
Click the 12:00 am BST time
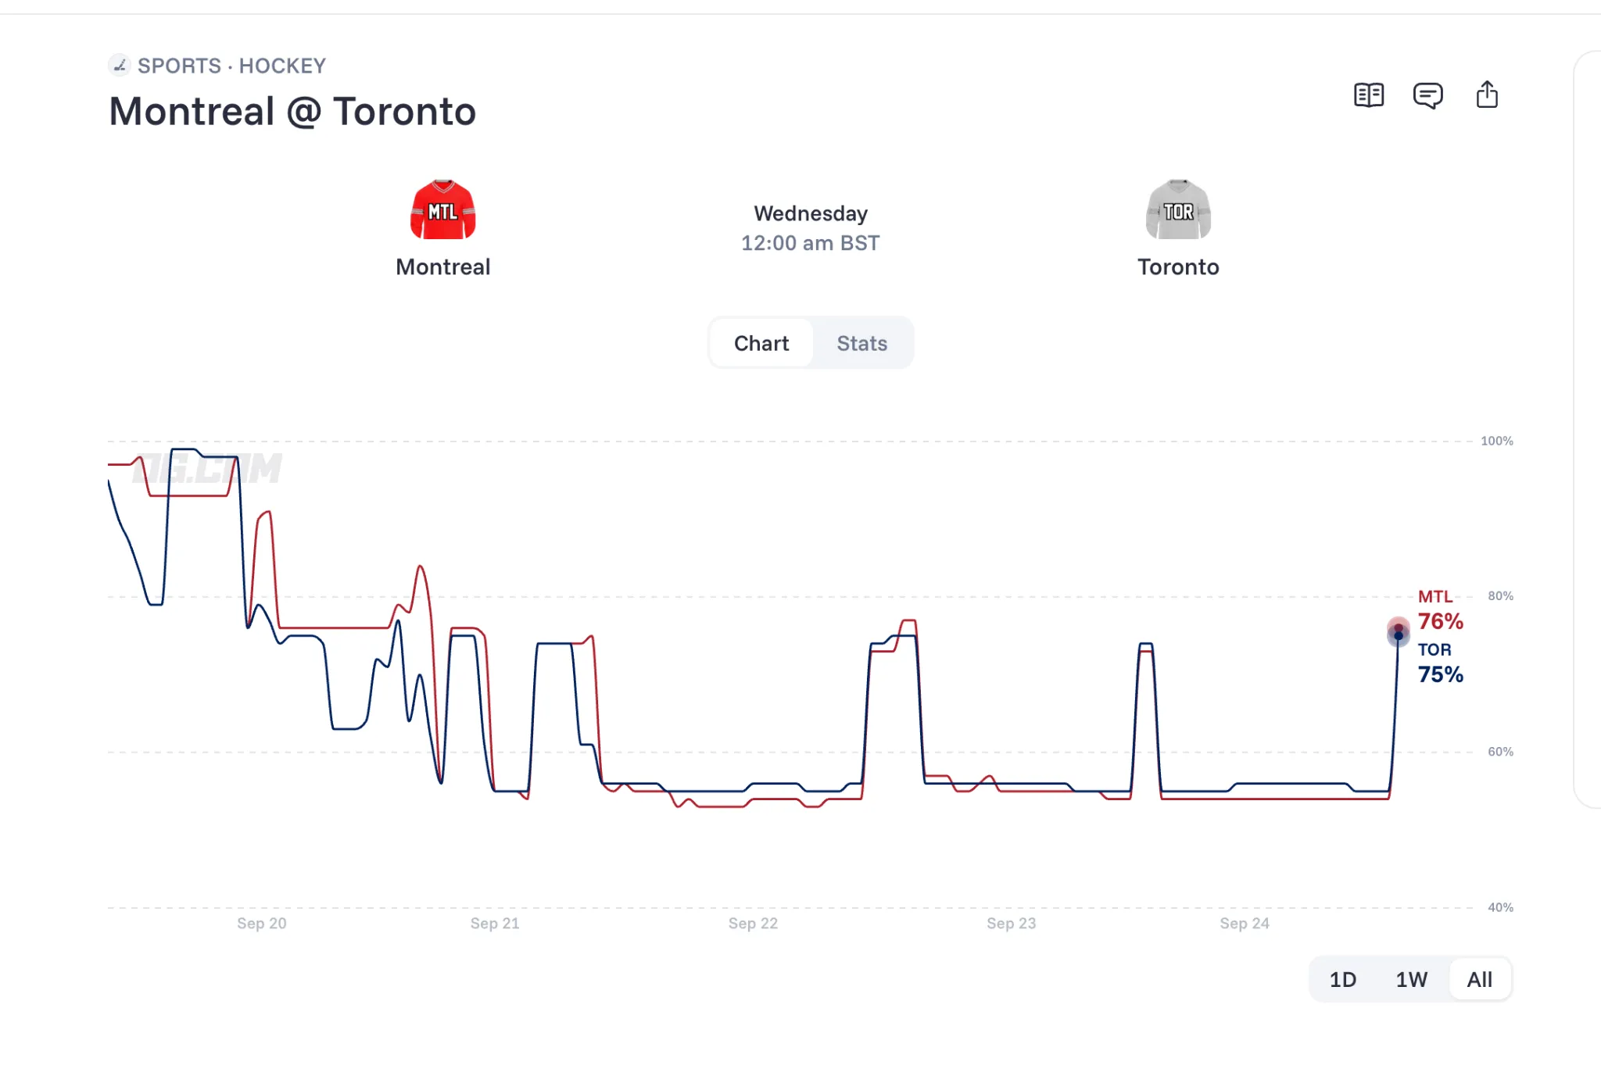coord(811,243)
